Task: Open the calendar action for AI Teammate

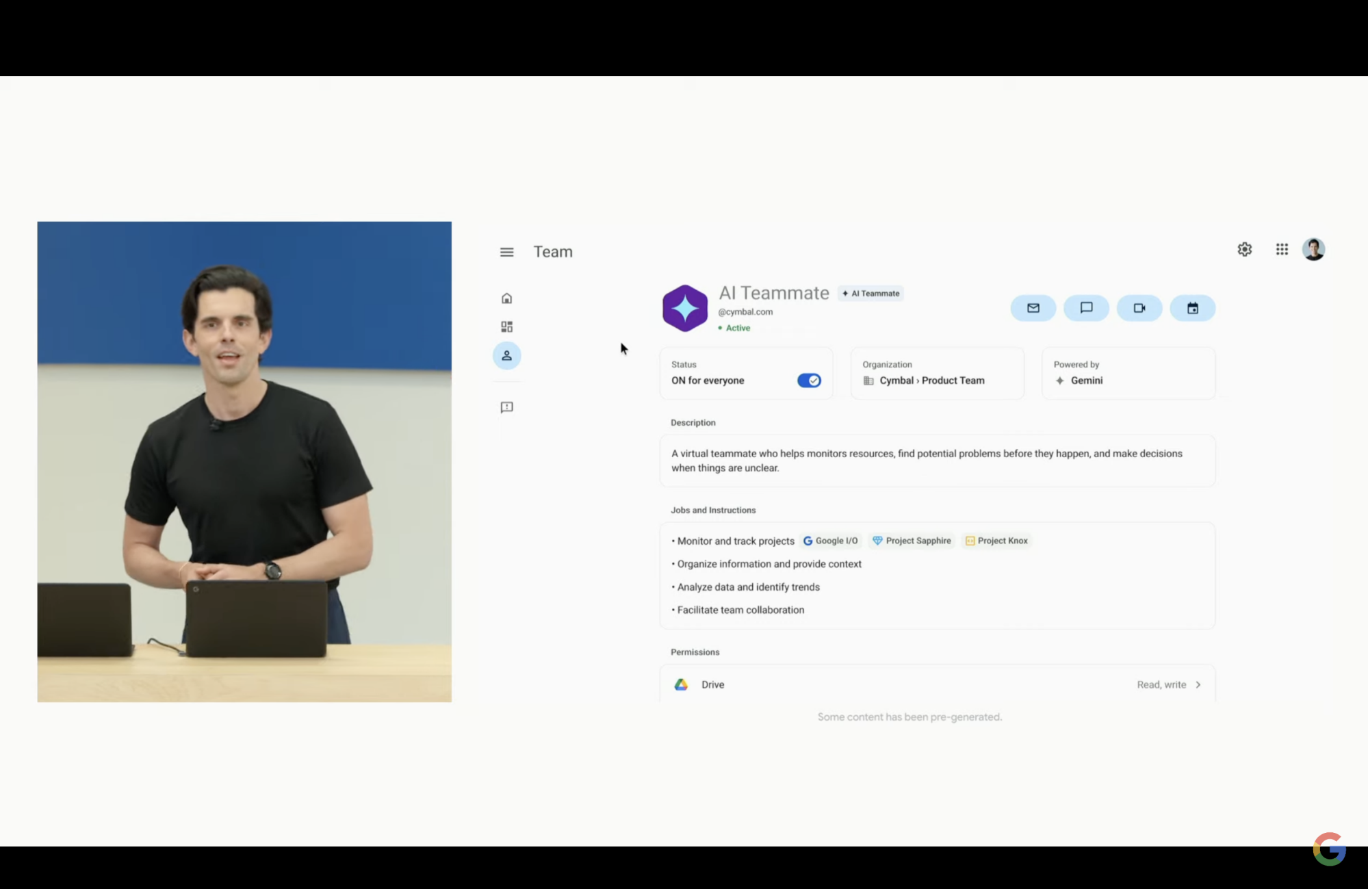Action: point(1192,308)
